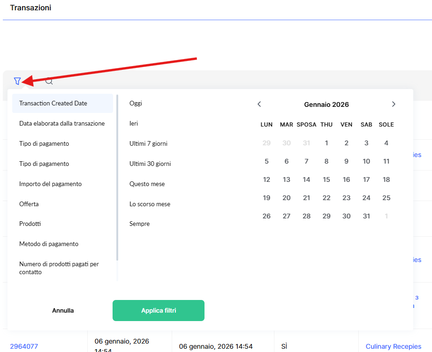Click the funnel filter icon
Image resolution: width=432 pixels, height=352 pixels.
pos(17,81)
